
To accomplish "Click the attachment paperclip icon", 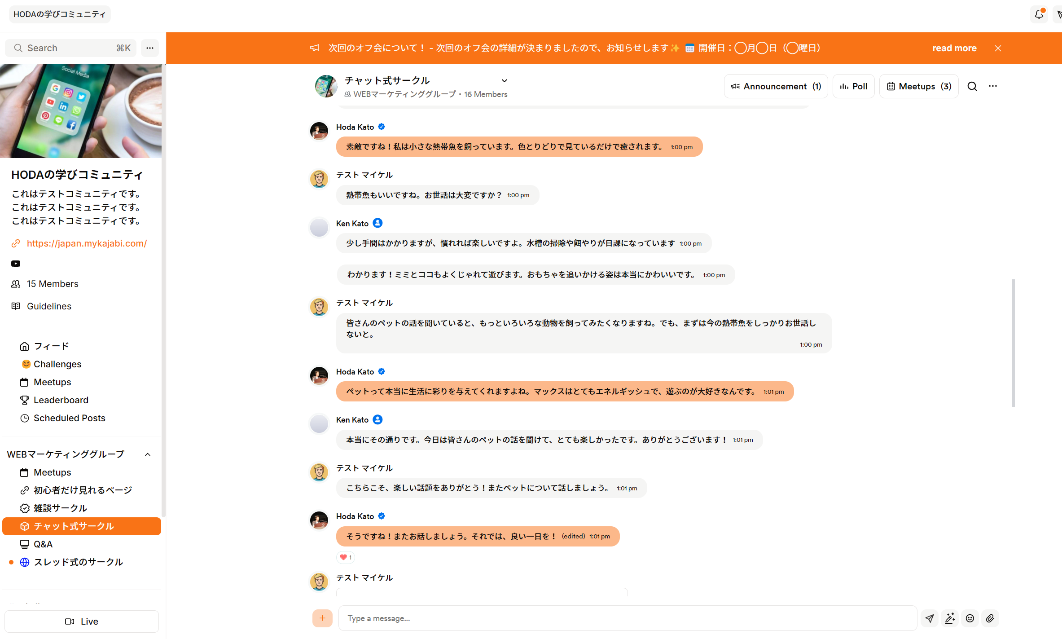I will coord(990,618).
